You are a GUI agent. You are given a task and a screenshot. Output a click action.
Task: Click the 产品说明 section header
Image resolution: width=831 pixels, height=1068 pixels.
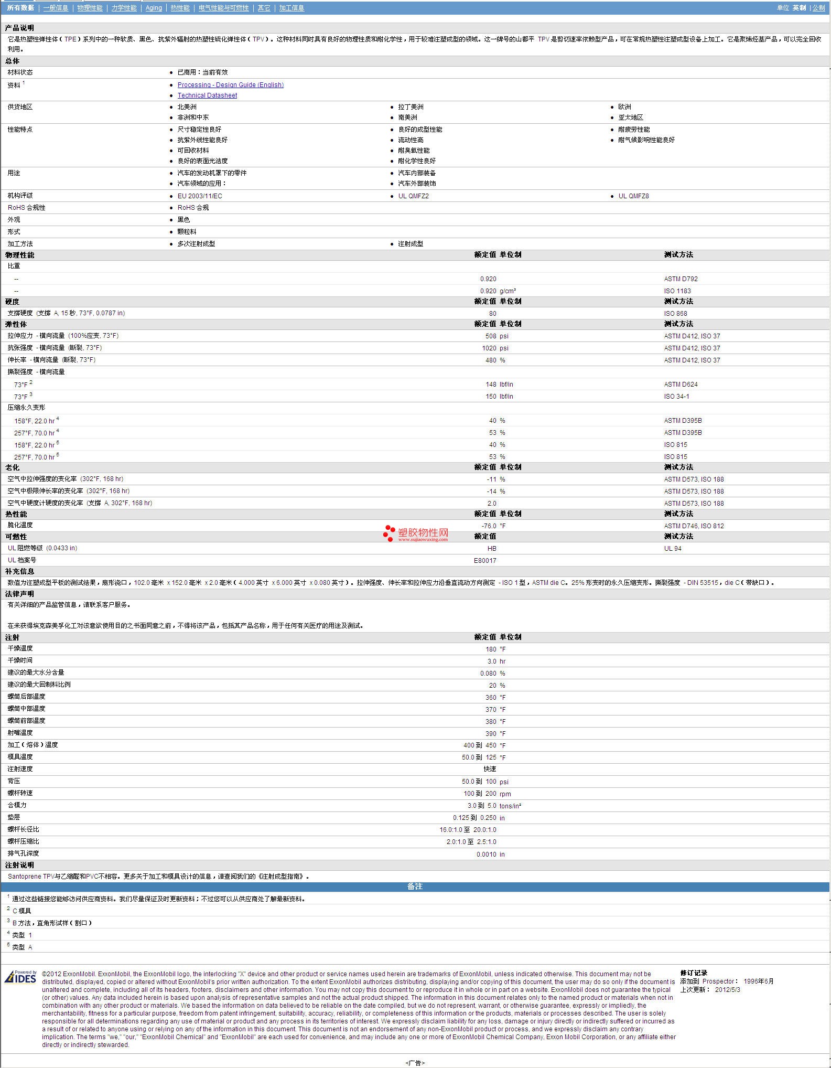[19, 28]
